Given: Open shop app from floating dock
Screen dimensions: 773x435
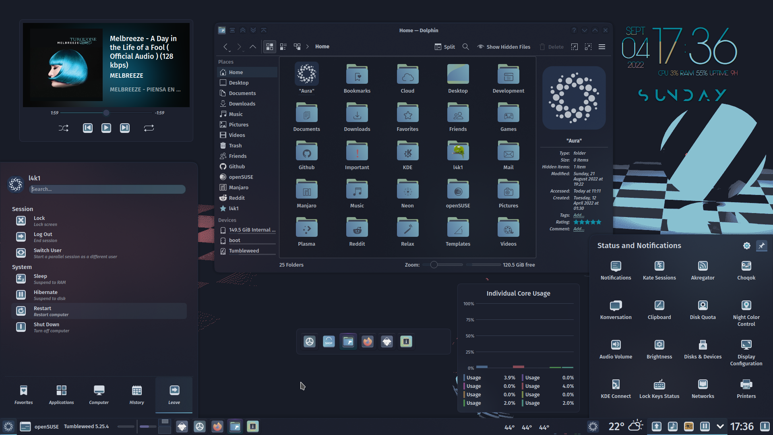Looking at the screenshot, I should pos(329,342).
